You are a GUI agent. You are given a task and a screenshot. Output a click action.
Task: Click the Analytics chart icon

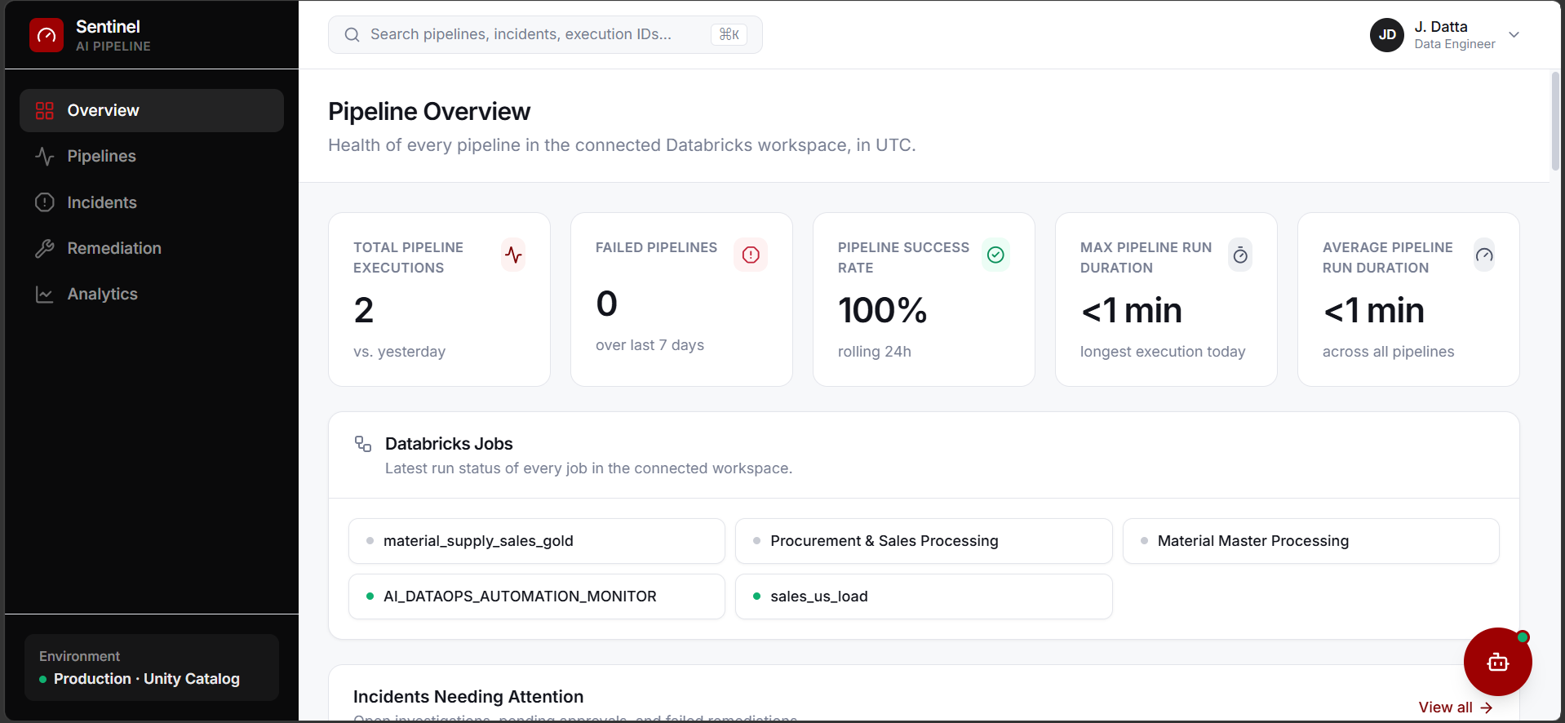tap(45, 294)
